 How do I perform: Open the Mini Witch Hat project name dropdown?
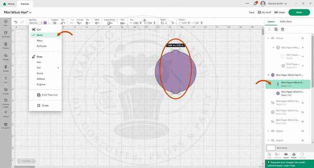coord(30,13)
